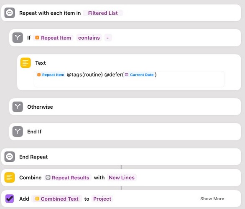Image resolution: width=245 pixels, height=209 pixels.
Task: Choose the Project destination parameter
Action: pos(102,199)
